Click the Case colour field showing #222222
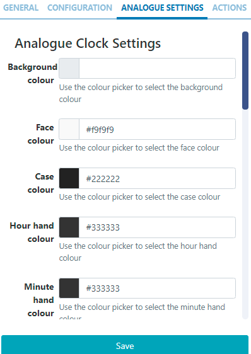This screenshot has height=354, width=251. point(157,178)
